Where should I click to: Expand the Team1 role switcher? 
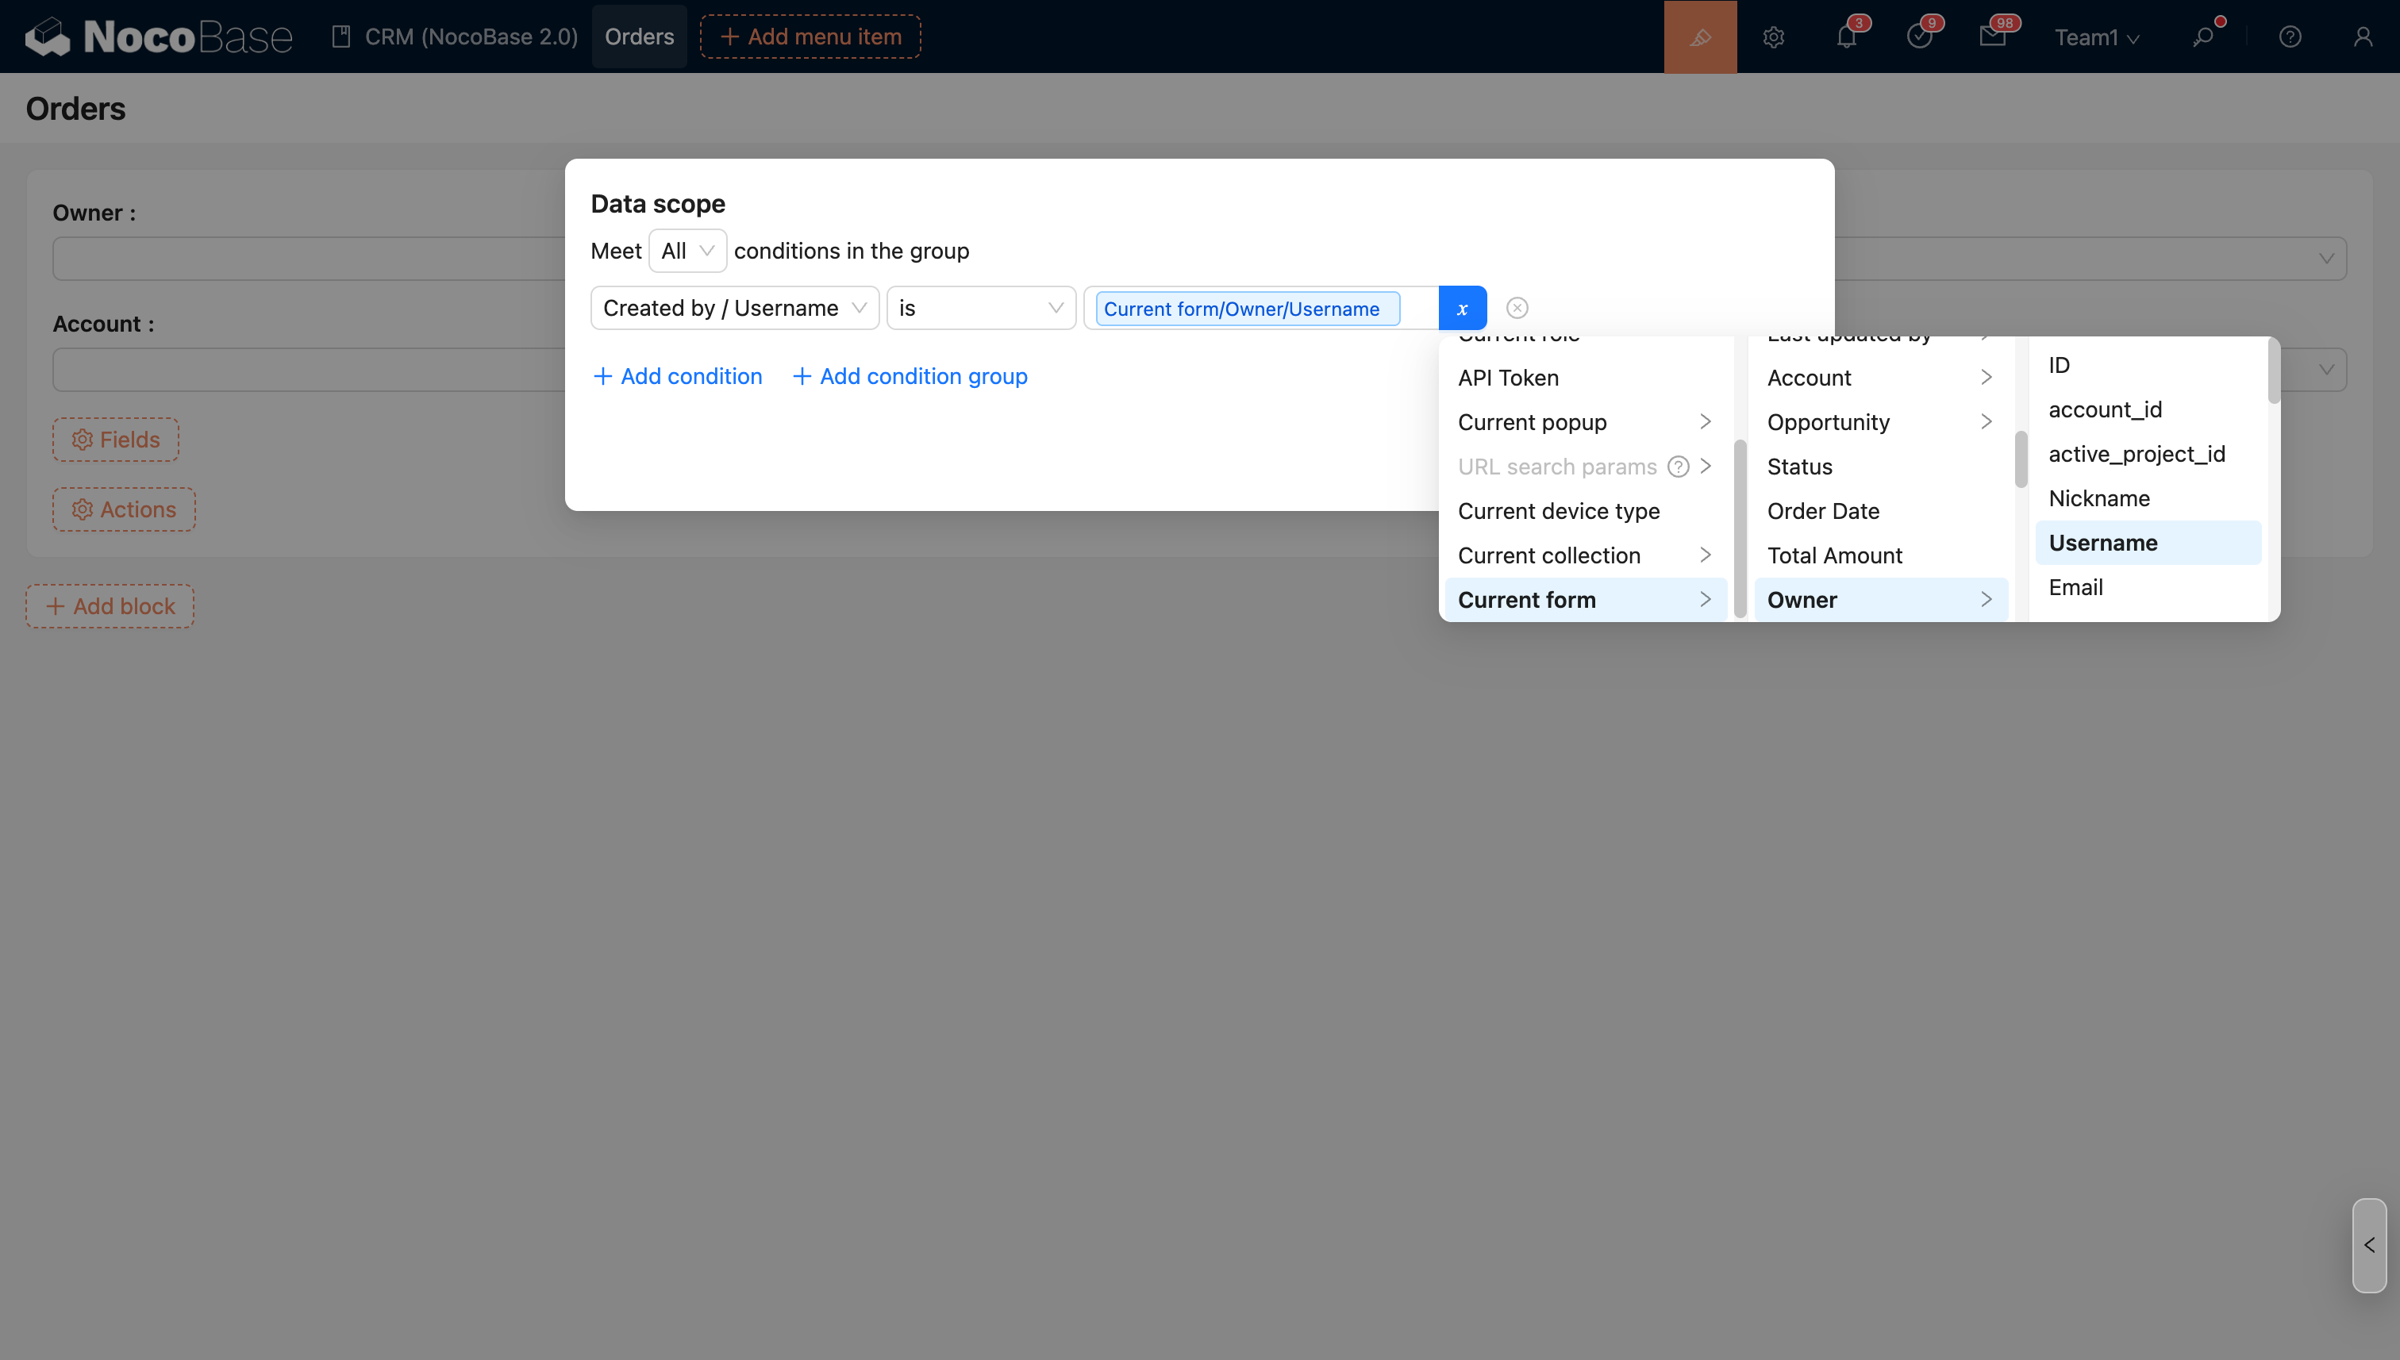click(x=2096, y=36)
